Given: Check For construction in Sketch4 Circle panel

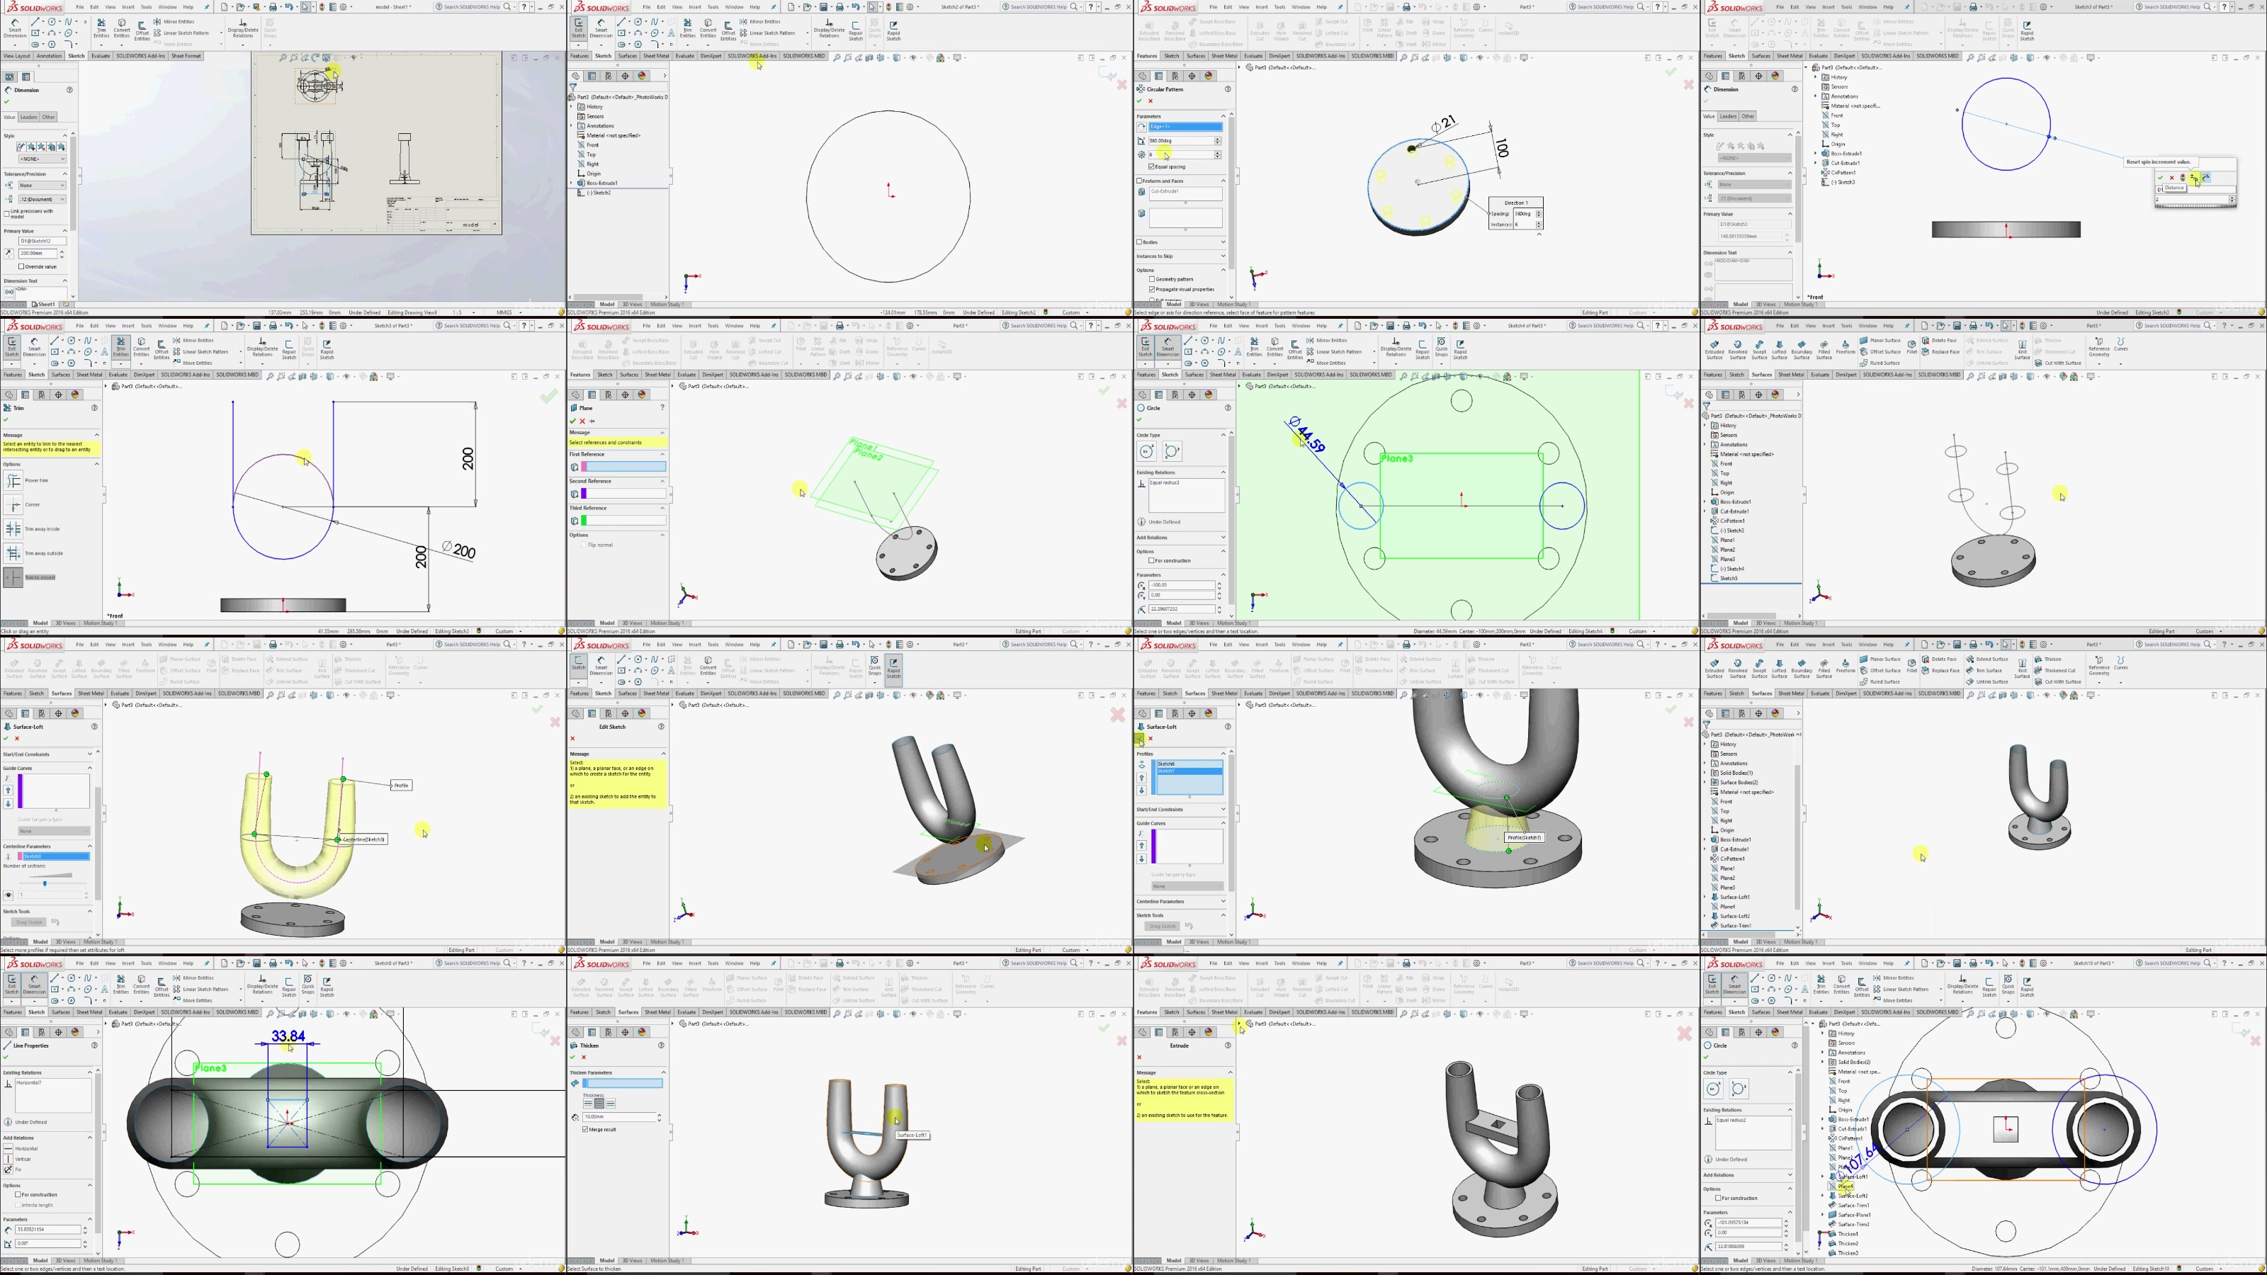Looking at the screenshot, I should point(1151,560).
